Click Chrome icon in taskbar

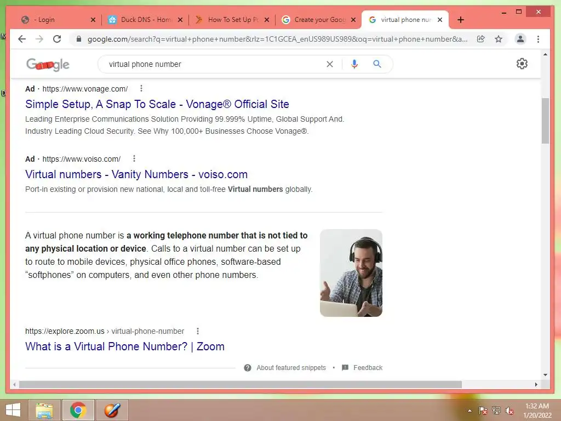click(78, 410)
